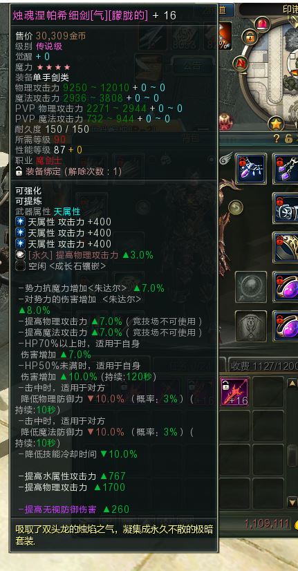Click the lower purple gemstone ring slot
Screen dimensions: 298x571
coord(286,326)
